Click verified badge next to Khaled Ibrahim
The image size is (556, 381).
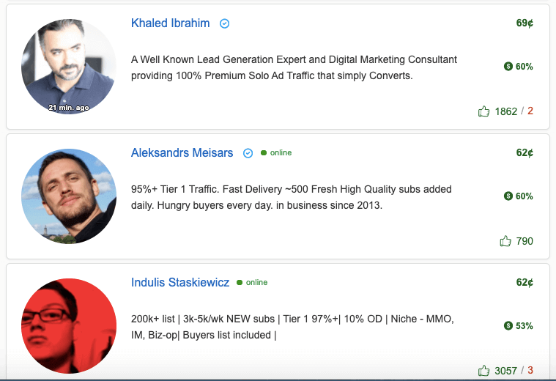tap(224, 23)
